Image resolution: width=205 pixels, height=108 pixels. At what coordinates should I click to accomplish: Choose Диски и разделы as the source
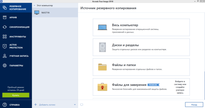[x=141, y=47]
